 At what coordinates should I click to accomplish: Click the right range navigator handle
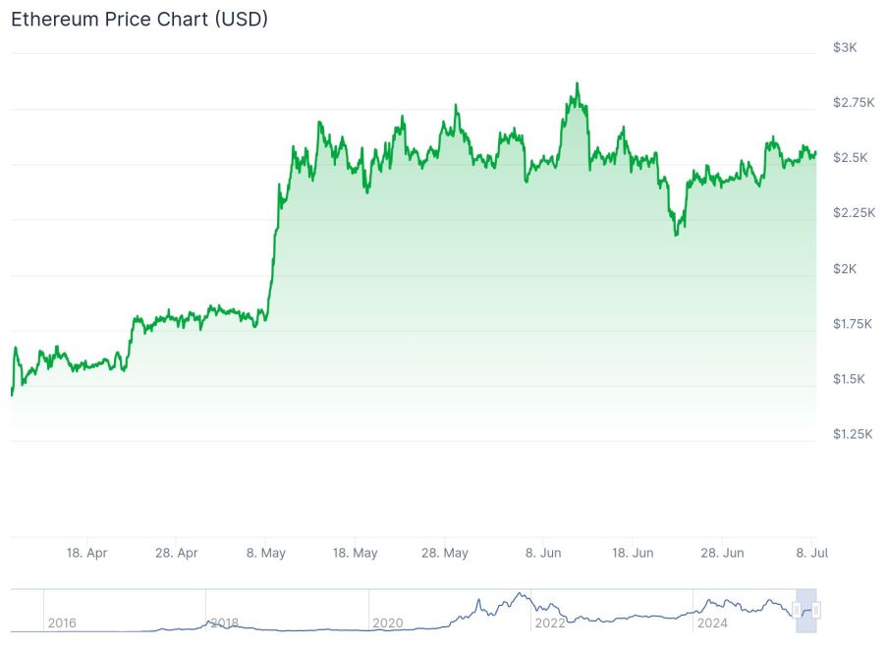click(816, 611)
